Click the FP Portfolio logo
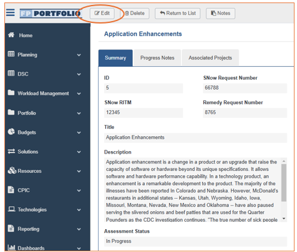This screenshot has width=297, height=252. pyautogui.click(x=51, y=14)
